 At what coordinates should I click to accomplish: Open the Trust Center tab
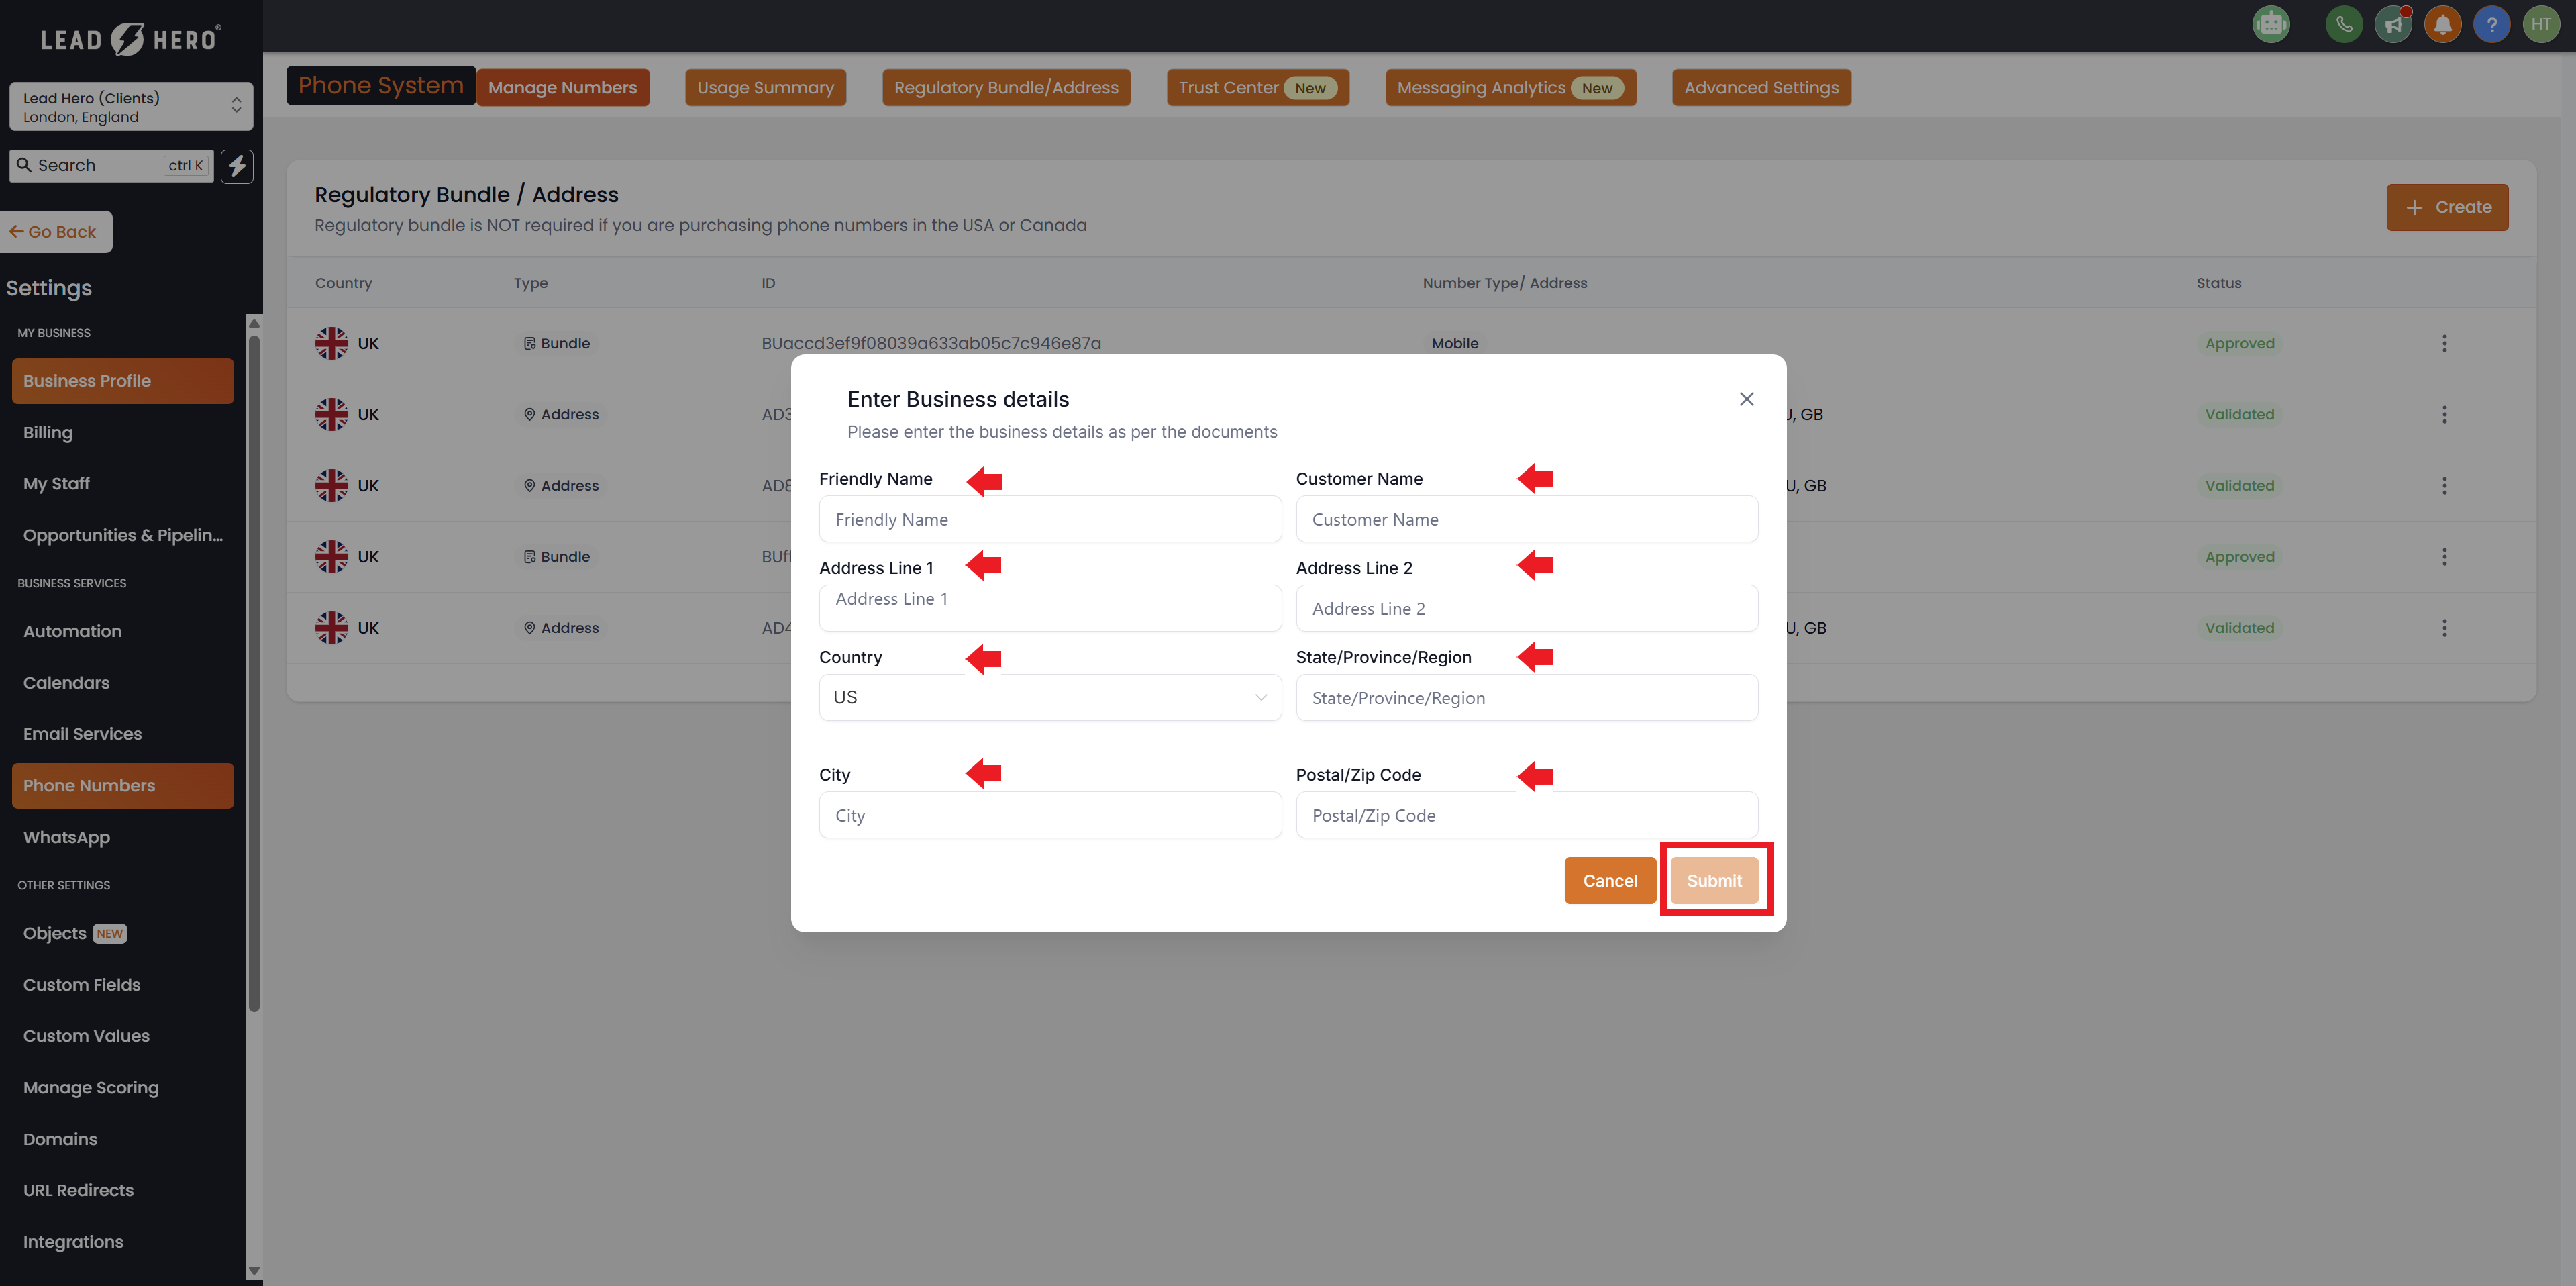coord(1257,88)
